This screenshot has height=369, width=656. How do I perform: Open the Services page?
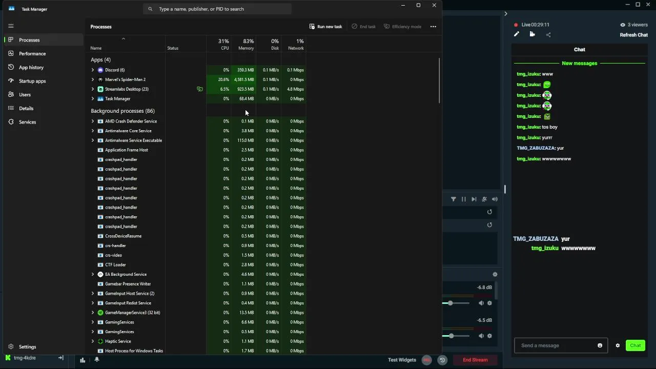[43, 122]
